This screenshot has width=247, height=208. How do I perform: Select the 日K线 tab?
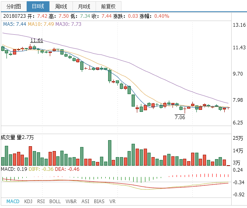pyautogui.click(x=38, y=6)
